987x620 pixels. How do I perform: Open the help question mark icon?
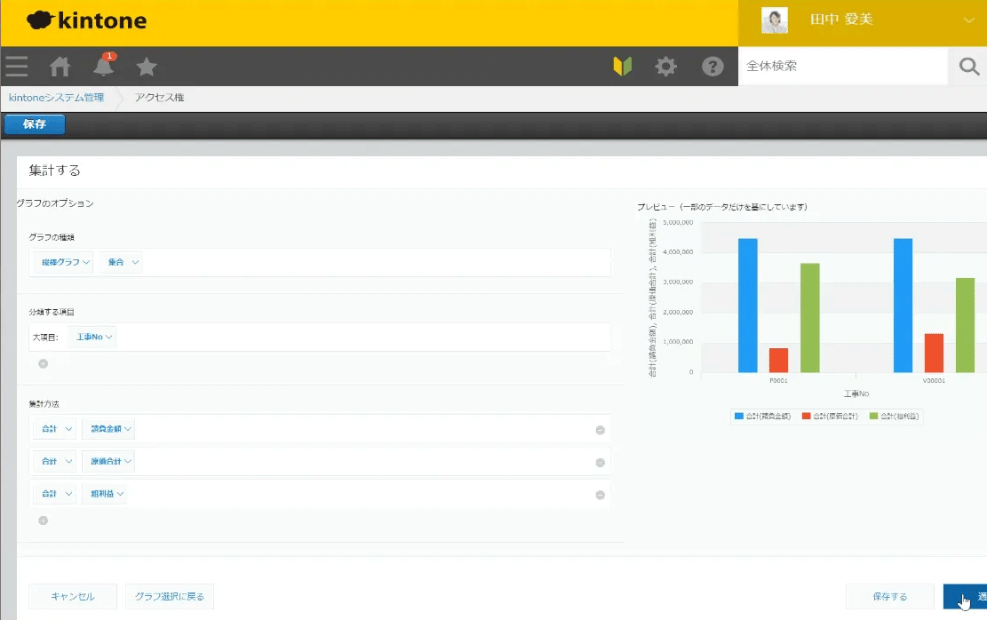click(x=712, y=67)
